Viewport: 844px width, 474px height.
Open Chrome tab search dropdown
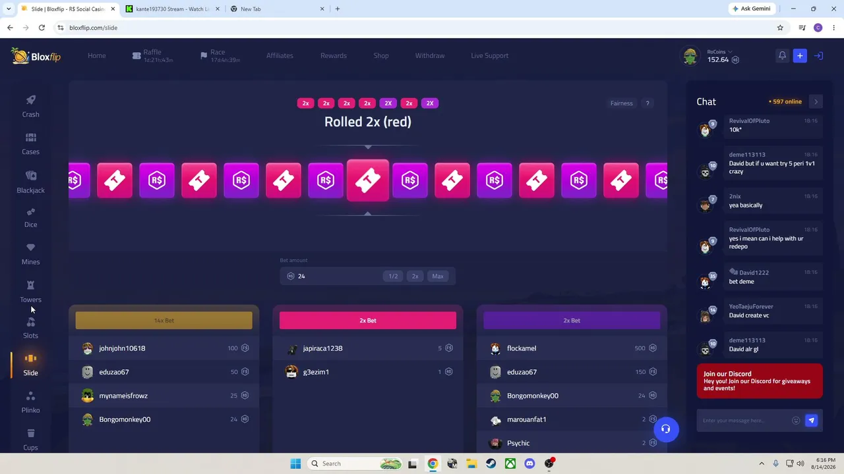(9, 9)
